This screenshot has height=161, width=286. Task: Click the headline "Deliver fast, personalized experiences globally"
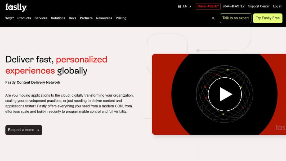point(56,65)
